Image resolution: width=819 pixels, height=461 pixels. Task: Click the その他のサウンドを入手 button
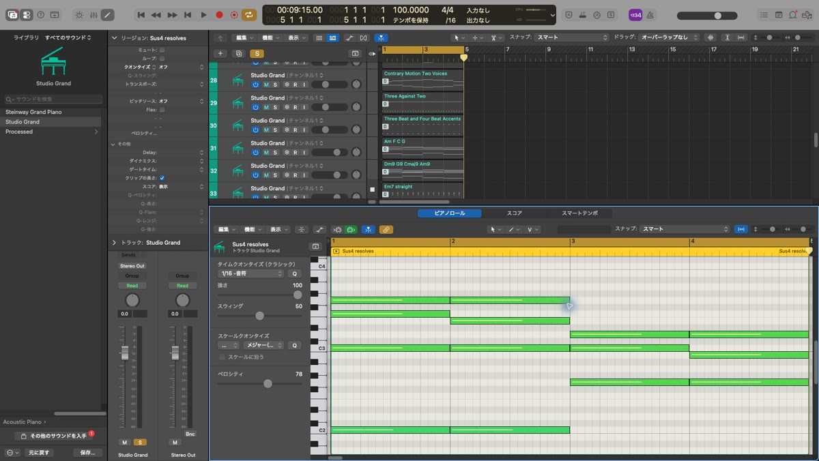[x=54, y=436]
